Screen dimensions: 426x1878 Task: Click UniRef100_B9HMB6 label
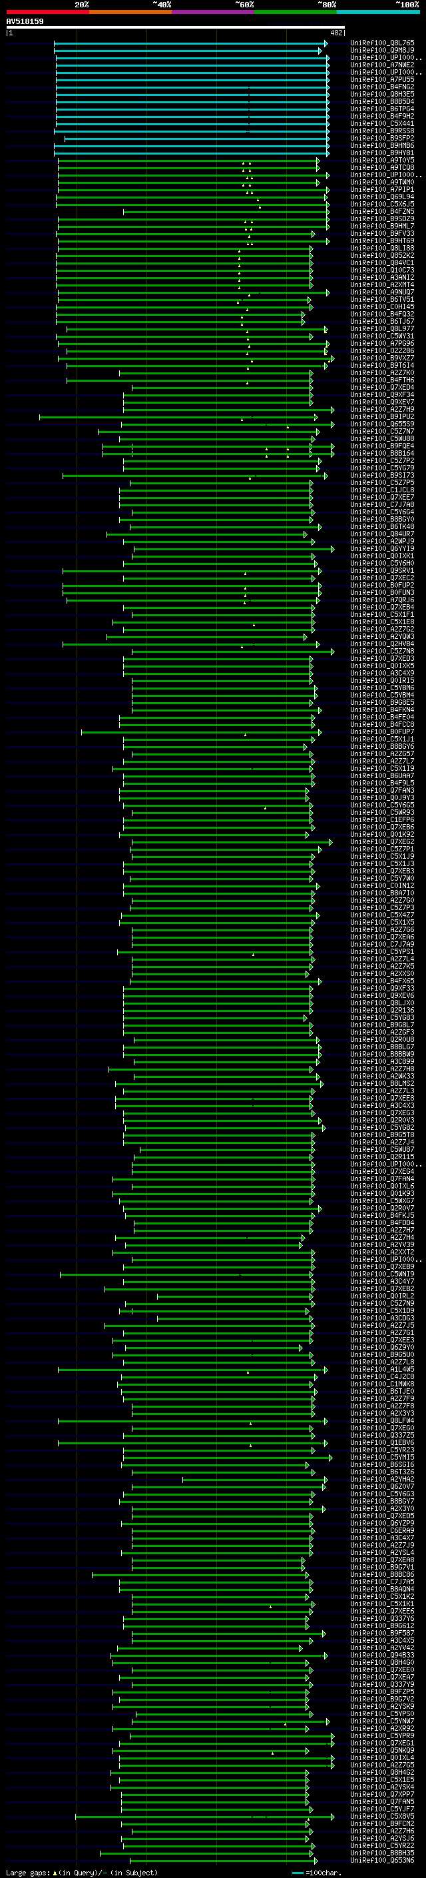pyautogui.click(x=382, y=146)
